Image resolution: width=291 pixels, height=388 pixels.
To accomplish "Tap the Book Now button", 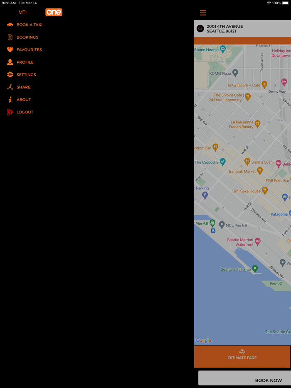I will [245, 378].
